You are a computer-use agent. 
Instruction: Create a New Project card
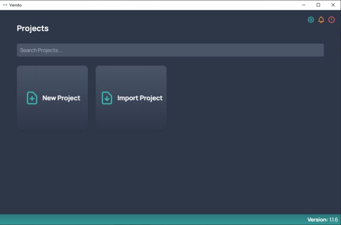[x=52, y=98]
